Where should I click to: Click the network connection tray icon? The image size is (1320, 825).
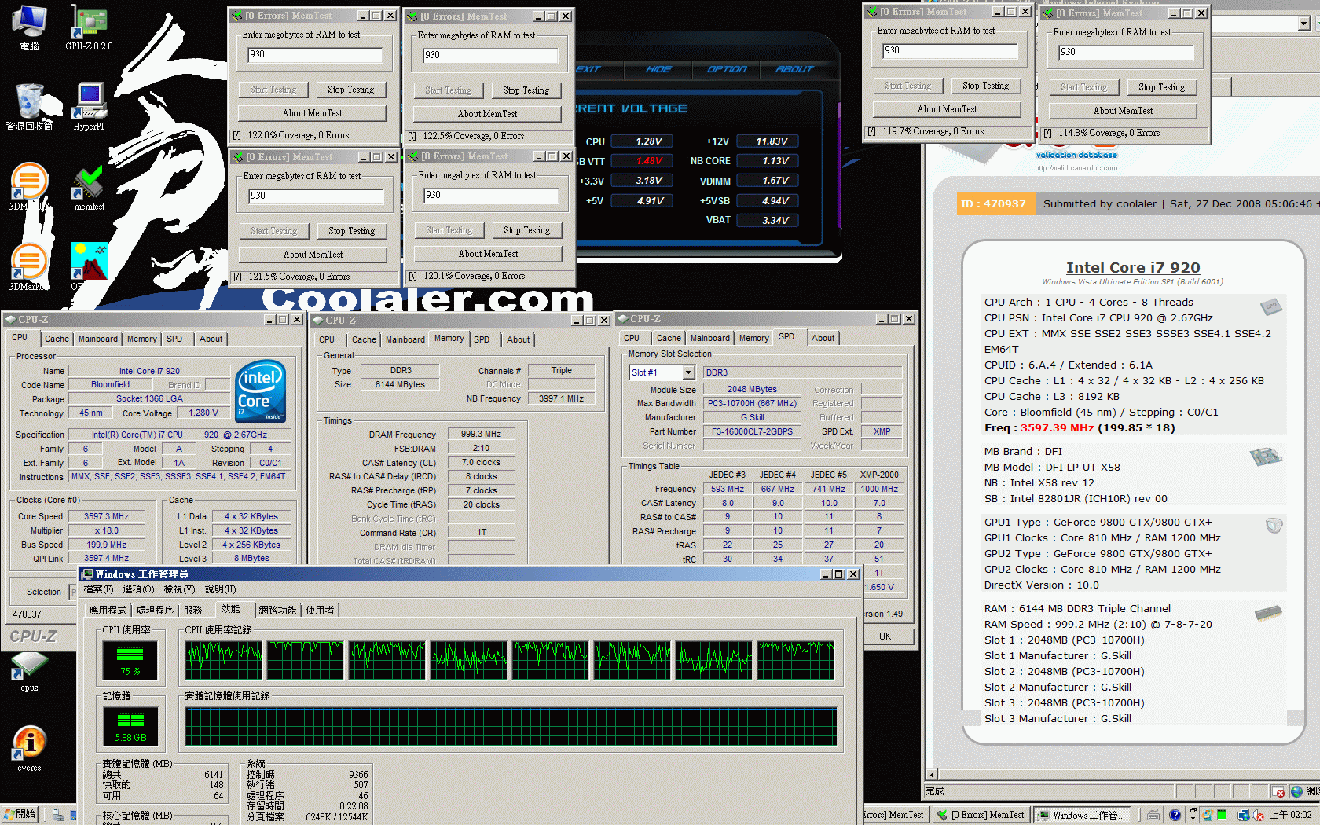tap(1244, 815)
